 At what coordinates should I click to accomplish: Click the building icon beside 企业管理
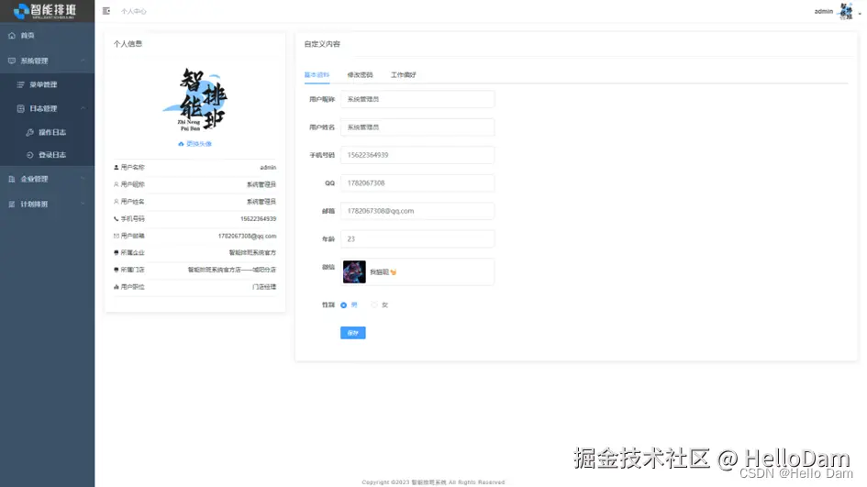tap(12, 179)
